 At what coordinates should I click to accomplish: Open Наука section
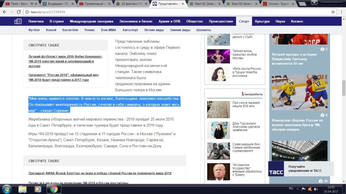tap(280, 21)
